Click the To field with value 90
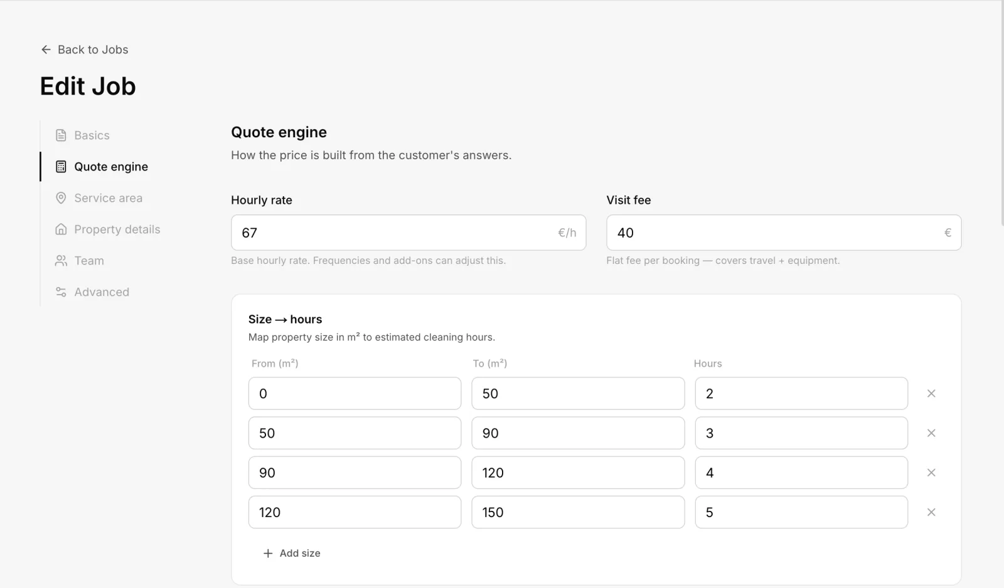 coord(578,433)
